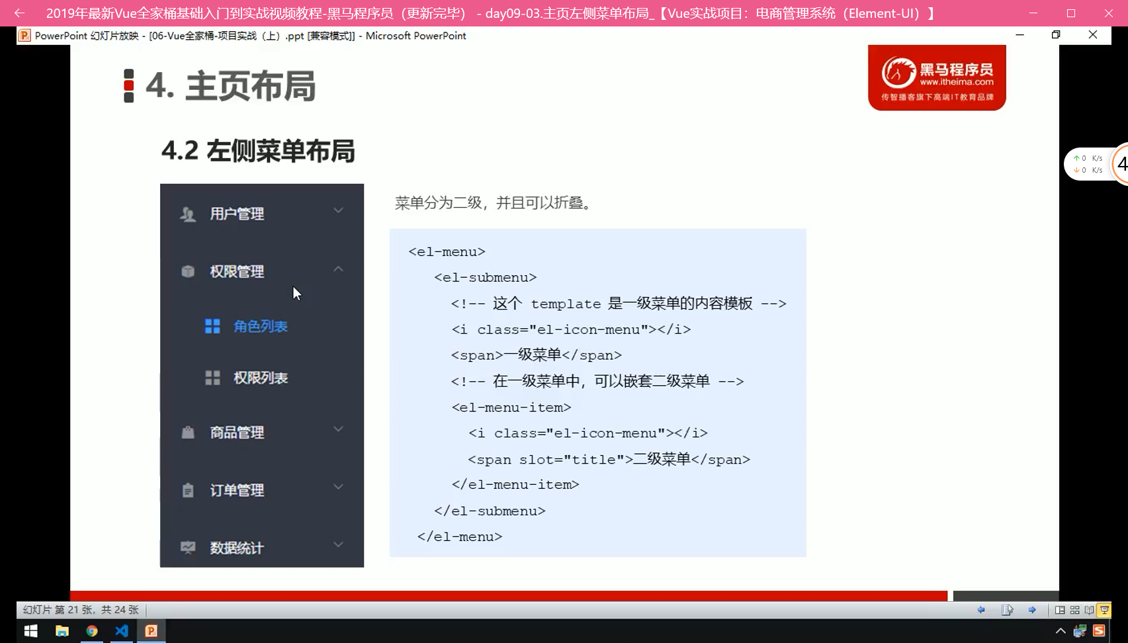Open Visual Studio Code from taskbar
Image resolution: width=1128 pixels, height=643 pixels.
click(x=122, y=631)
